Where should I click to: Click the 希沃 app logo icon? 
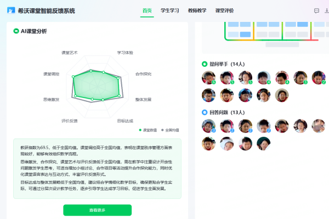point(11,10)
